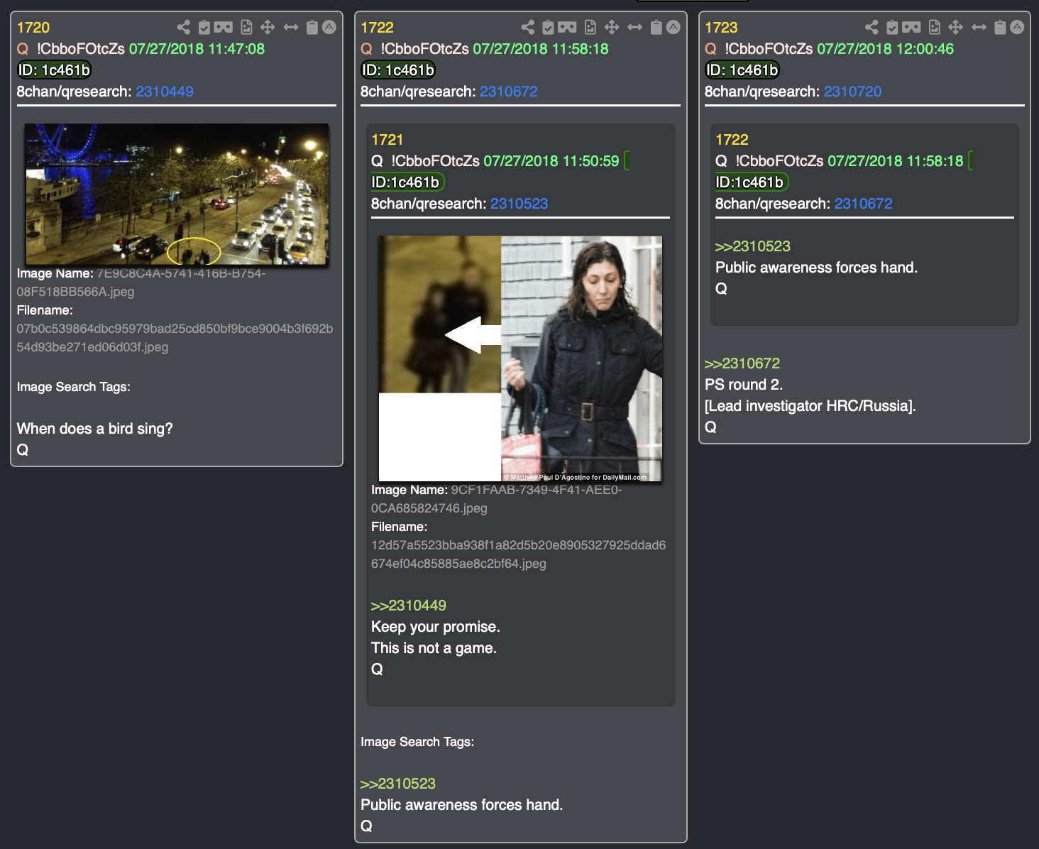Open link 2310523 in embedded post 1721
This screenshot has width=1039, height=849.
point(519,204)
